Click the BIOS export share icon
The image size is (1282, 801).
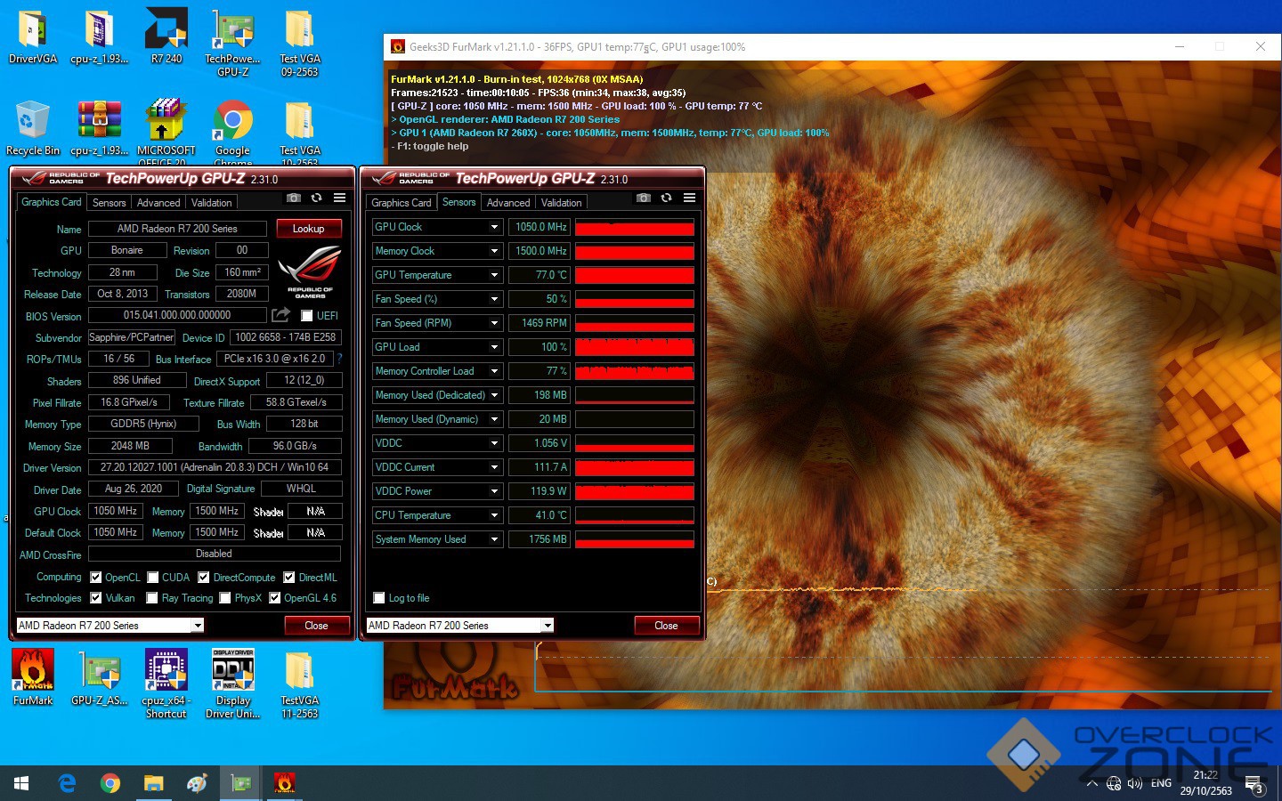point(281,315)
